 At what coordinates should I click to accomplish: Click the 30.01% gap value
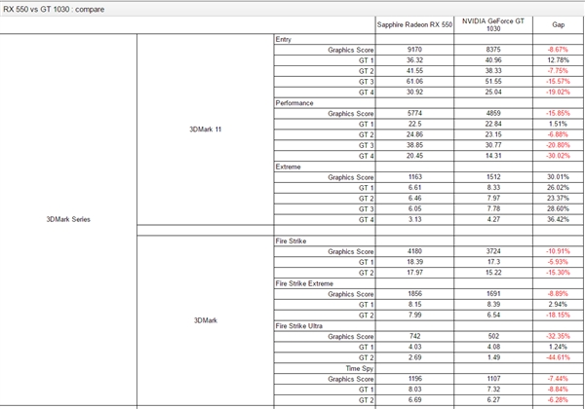click(558, 177)
